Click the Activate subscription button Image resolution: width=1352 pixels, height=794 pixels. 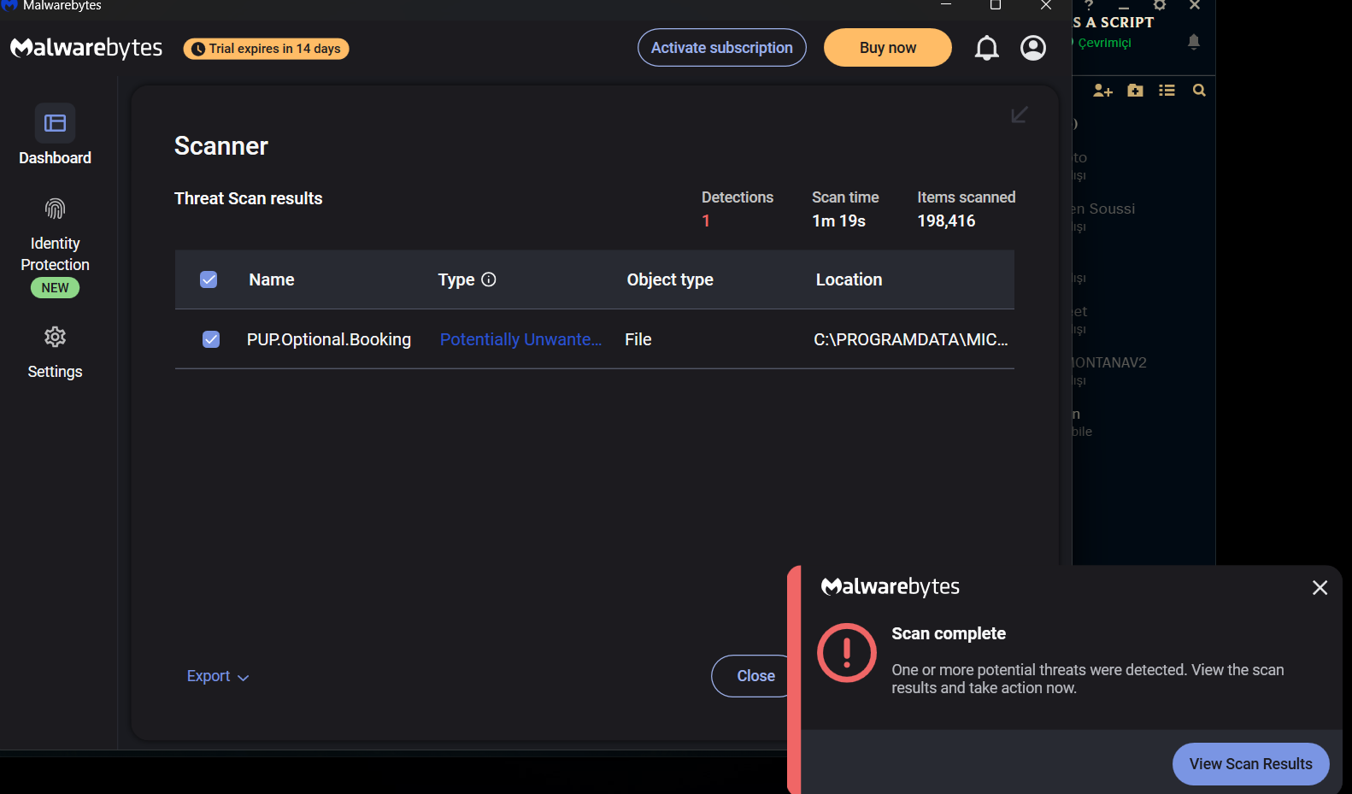(x=722, y=48)
